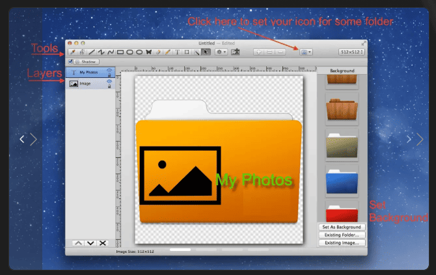Choose the olive metallic folder background
The image size is (436, 275).
pos(342,145)
